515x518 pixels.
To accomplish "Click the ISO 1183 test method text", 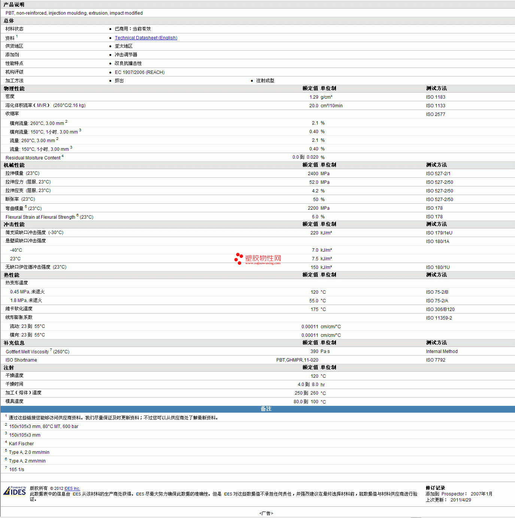I will [x=435, y=97].
